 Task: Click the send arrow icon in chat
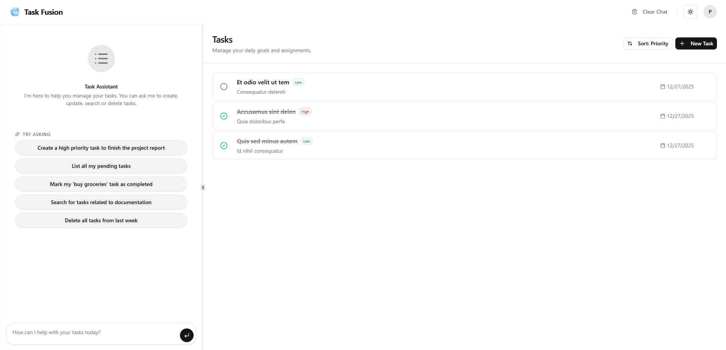coord(187,335)
